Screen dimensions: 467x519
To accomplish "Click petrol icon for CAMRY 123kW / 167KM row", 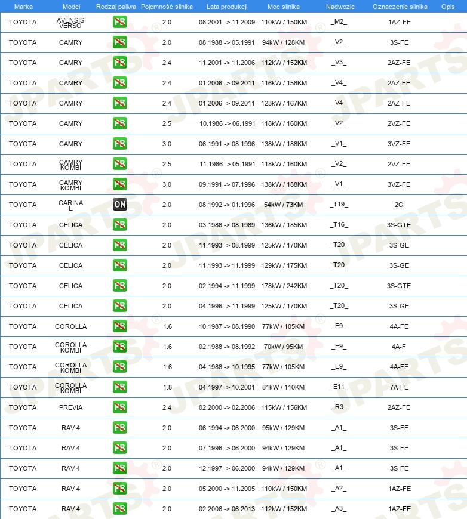I will (x=119, y=103).
